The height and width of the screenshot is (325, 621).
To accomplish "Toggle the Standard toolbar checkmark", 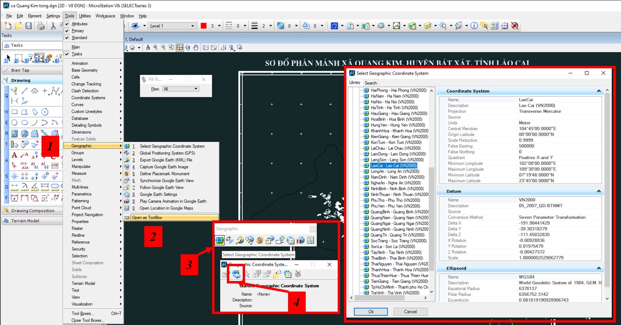I will click(79, 38).
